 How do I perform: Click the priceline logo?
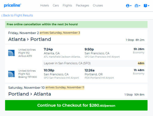[x=13, y=5]
